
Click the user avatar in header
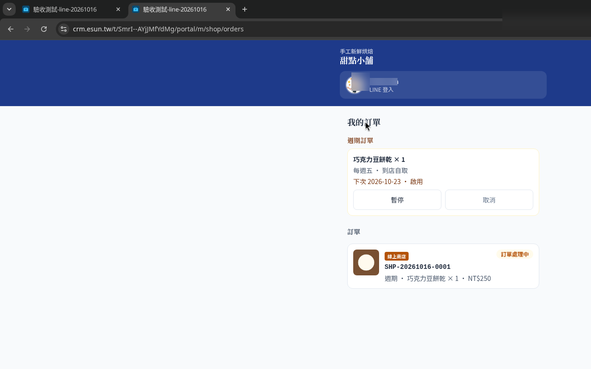pyautogui.click(x=354, y=85)
